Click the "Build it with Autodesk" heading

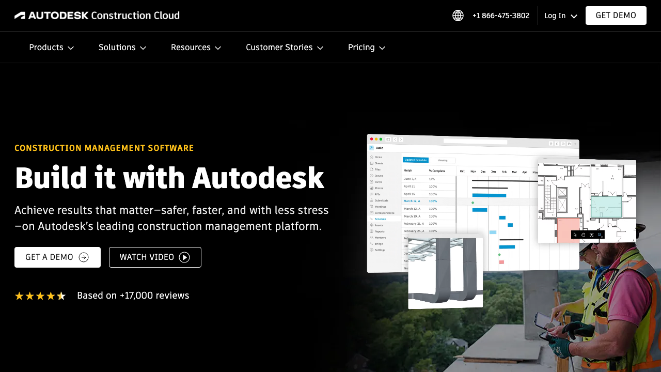169,178
